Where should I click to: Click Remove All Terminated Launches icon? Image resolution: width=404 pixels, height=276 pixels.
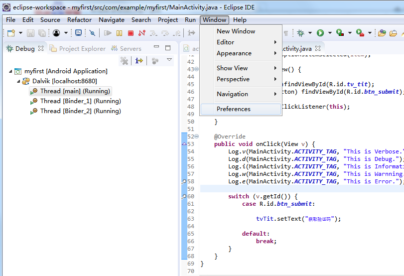coord(124,61)
